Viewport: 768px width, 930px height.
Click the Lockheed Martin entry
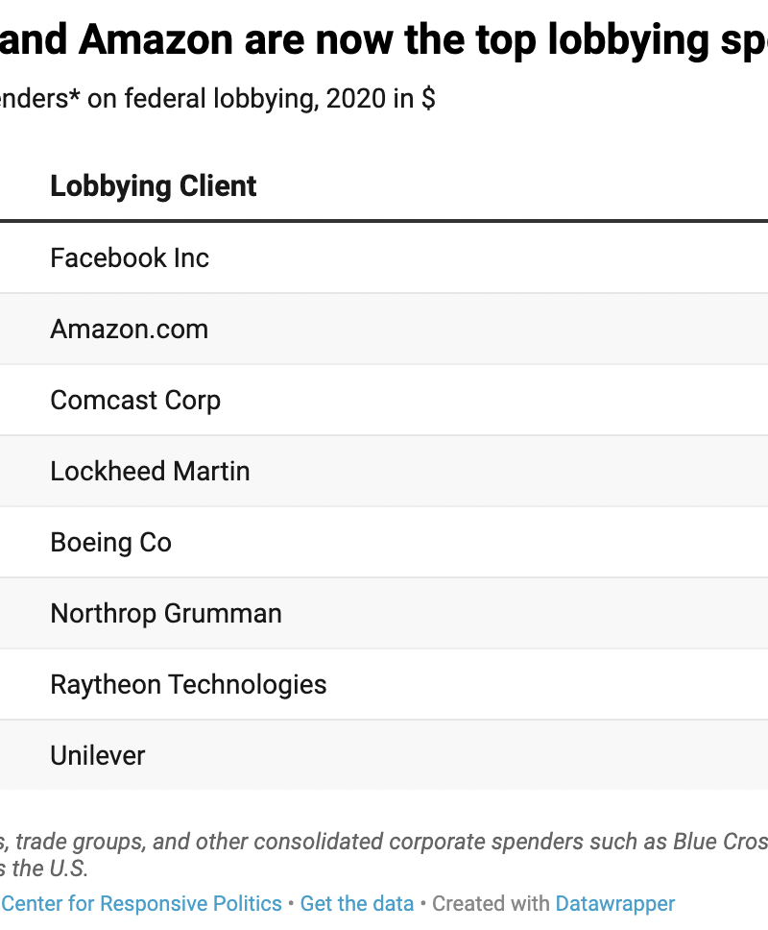pyautogui.click(x=150, y=471)
